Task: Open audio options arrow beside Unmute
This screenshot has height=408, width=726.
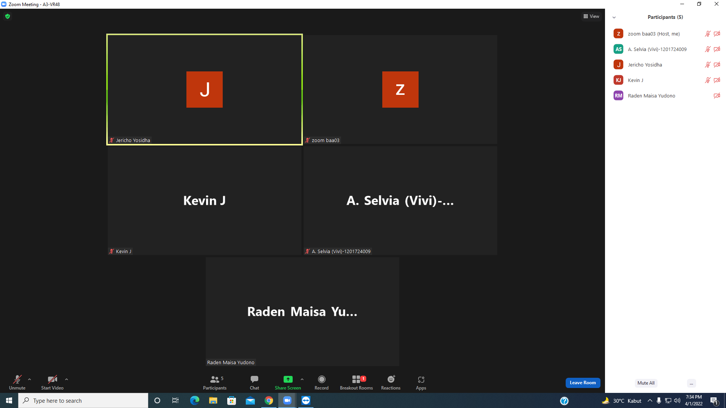Action: pos(29,379)
